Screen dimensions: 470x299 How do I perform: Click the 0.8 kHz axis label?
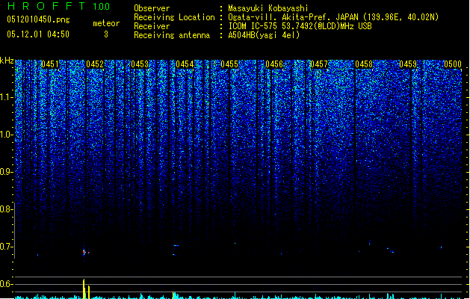click(6, 209)
